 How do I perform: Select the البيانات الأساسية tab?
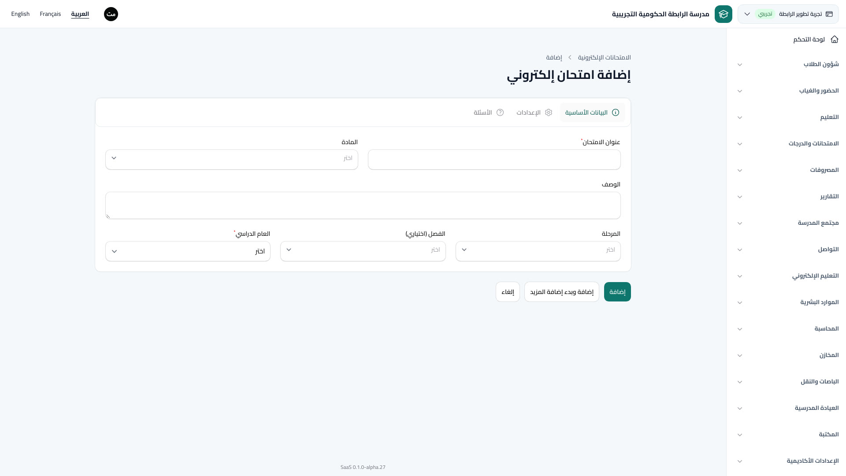(x=592, y=112)
